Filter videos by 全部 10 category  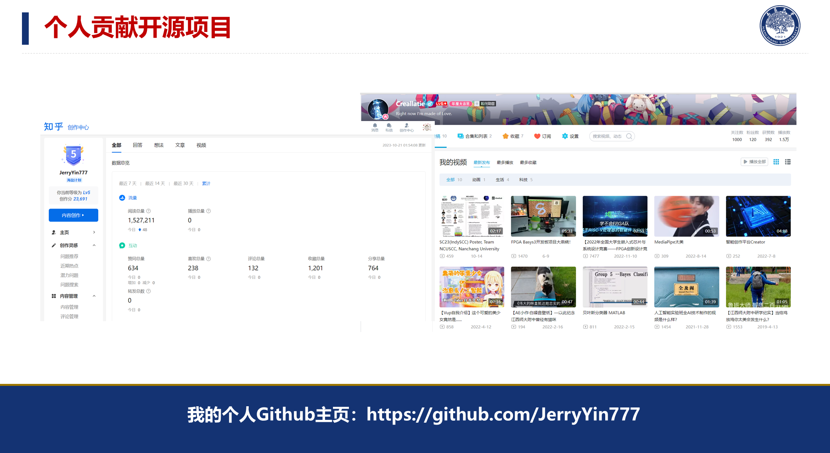(x=454, y=180)
